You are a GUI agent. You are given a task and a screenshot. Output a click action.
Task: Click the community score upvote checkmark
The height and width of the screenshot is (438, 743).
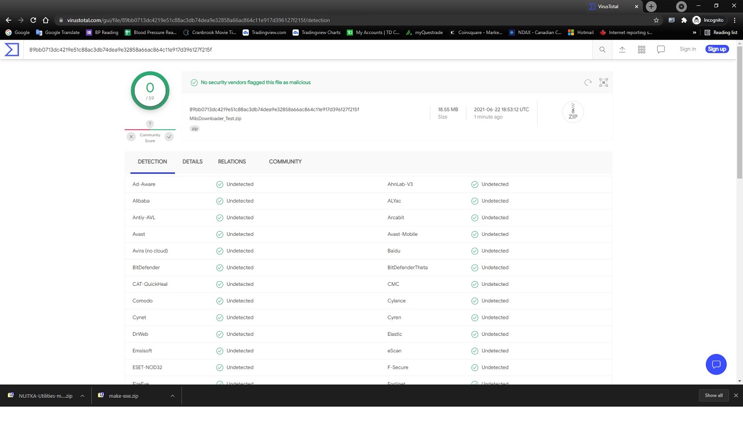169,137
